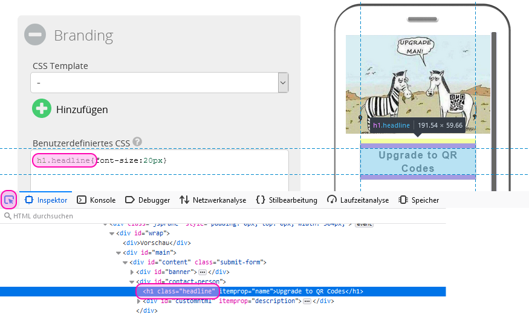Image resolution: width=529 pixels, height=317 pixels.
Task: Open the CSS Template dropdown
Action: point(160,82)
